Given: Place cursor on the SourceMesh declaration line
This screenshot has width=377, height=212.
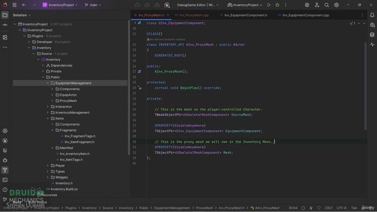Looking at the screenshot, I should [x=203, y=115].
